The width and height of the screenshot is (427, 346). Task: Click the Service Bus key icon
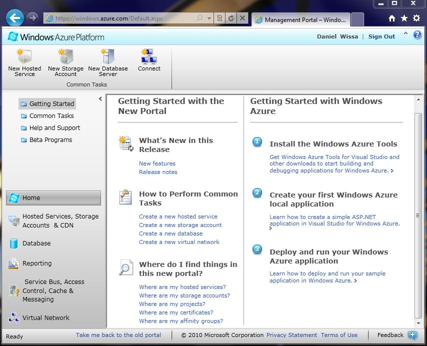(13, 290)
